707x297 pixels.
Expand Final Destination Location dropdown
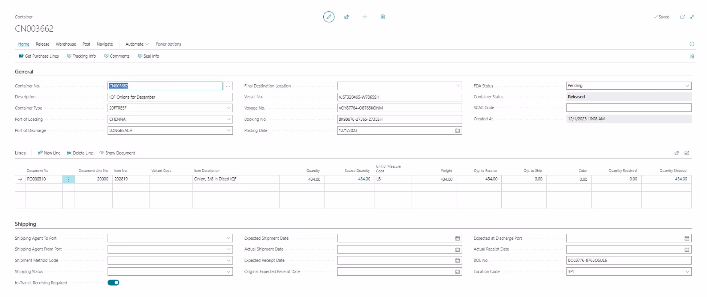point(458,86)
